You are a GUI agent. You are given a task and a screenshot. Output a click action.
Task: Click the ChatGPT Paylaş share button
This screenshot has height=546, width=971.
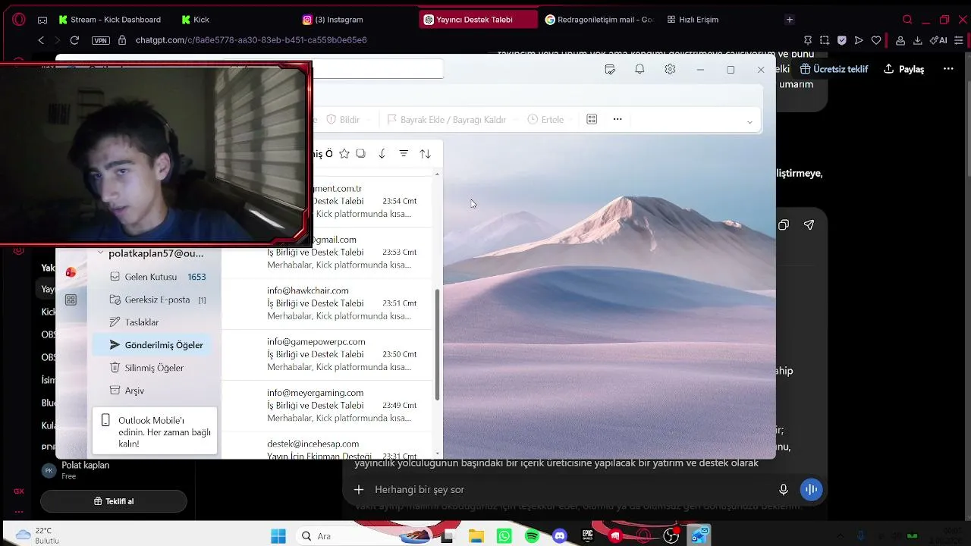pos(904,69)
